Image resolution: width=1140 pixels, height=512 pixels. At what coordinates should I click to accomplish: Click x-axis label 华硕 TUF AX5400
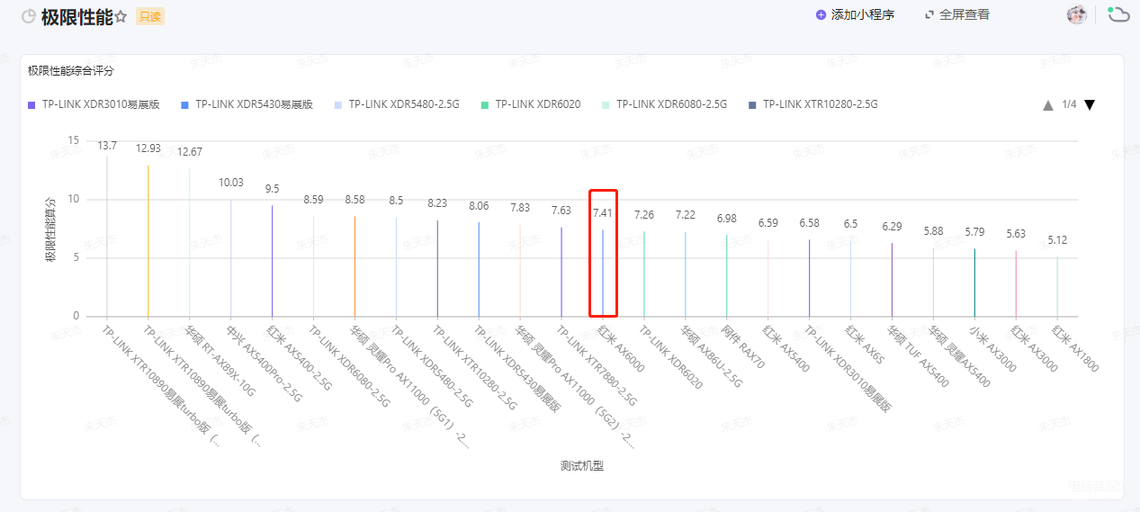click(x=918, y=356)
